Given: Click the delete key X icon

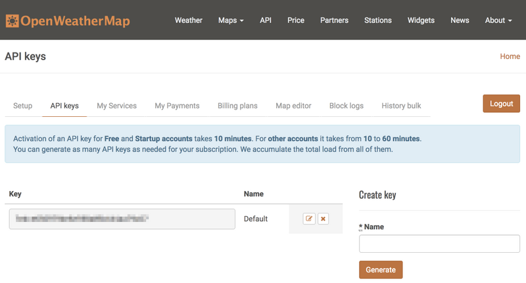Looking at the screenshot, I should click(323, 219).
